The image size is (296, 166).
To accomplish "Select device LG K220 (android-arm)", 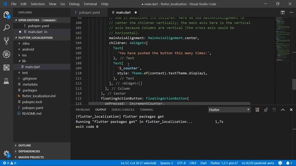I will tap(258, 163).
